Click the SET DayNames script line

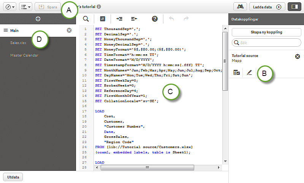pyautogui.click(x=144, y=75)
